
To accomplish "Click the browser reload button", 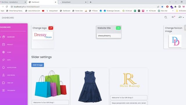I will pyautogui.click(x=7, y=7).
